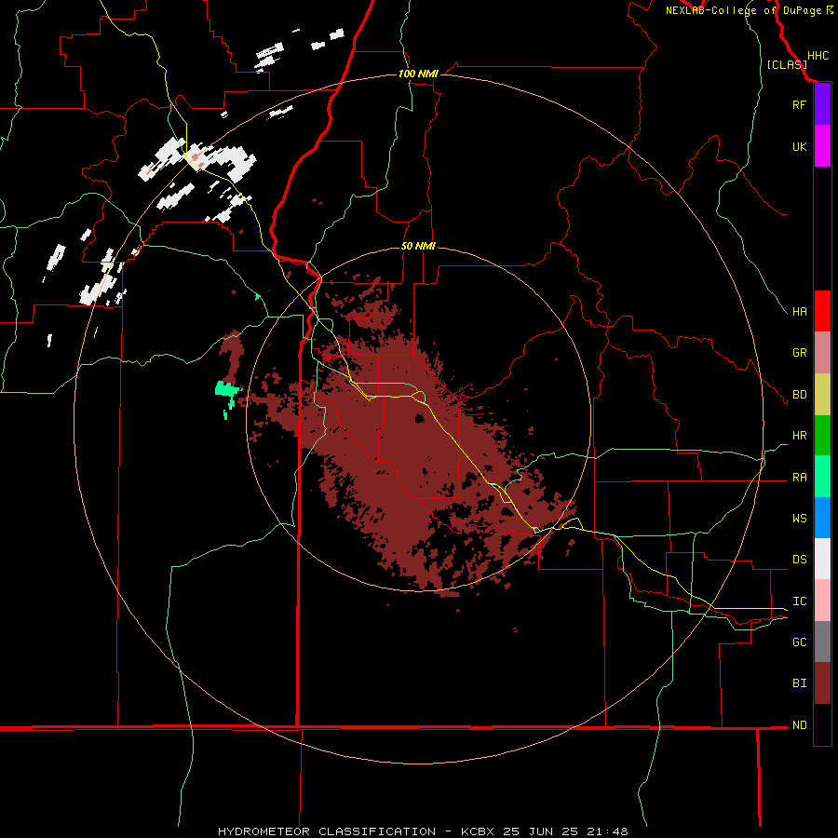838x838 pixels.
Task: Click the green rain echo on the radar map
Action: tap(226, 390)
